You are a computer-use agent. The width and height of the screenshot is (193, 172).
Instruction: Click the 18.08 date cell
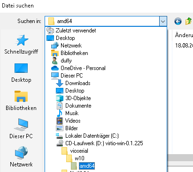(x=184, y=46)
